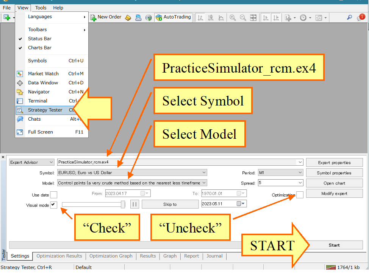Open the Model Control points dropdown
The width and height of the screenshot is (369, 273).
[x=132, y=183]
